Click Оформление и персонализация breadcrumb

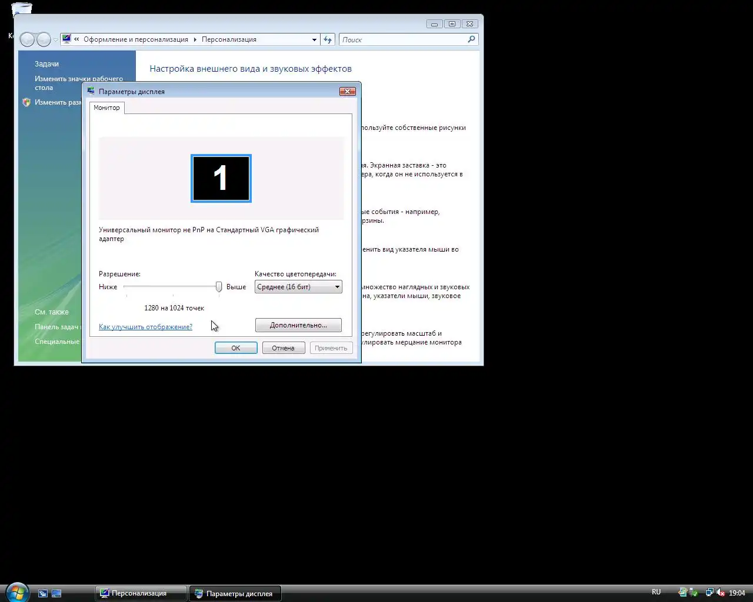136,39
